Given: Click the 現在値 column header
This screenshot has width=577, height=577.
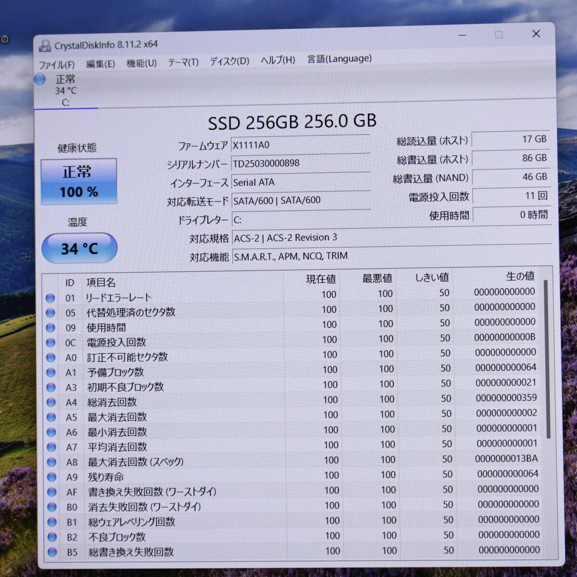Looking at the screenshot, I should pyautogui.click(x=321, y=279).
